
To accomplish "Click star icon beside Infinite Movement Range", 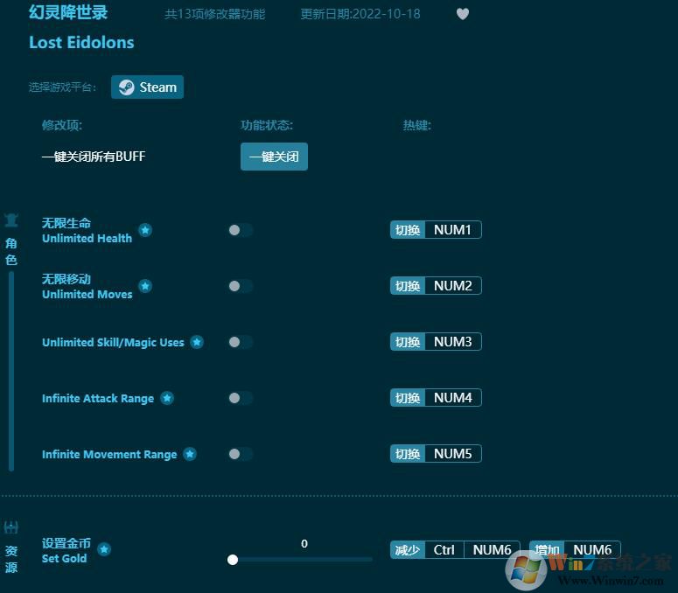I will 190,454.
